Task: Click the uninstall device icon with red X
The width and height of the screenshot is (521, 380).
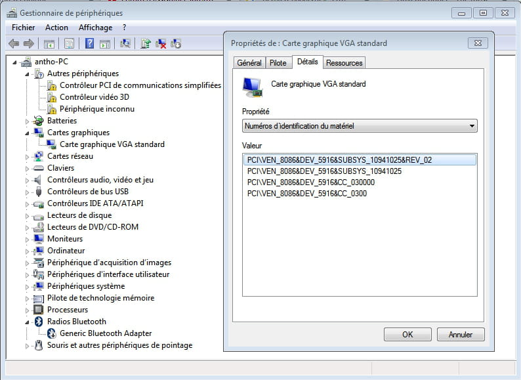Action: click(x=161, y=44)
